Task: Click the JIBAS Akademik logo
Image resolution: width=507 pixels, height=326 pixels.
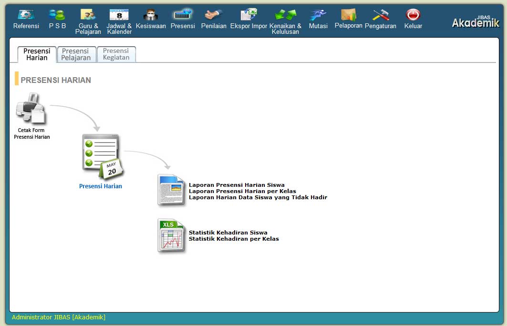Action: click(x=476, y=21)
